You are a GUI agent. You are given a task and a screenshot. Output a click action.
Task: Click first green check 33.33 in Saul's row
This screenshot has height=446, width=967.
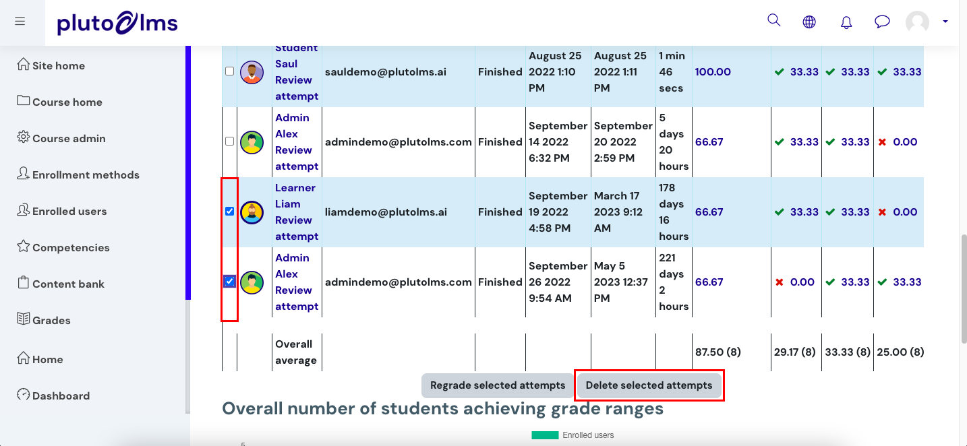pyautogui.click(x=796, y=72)
